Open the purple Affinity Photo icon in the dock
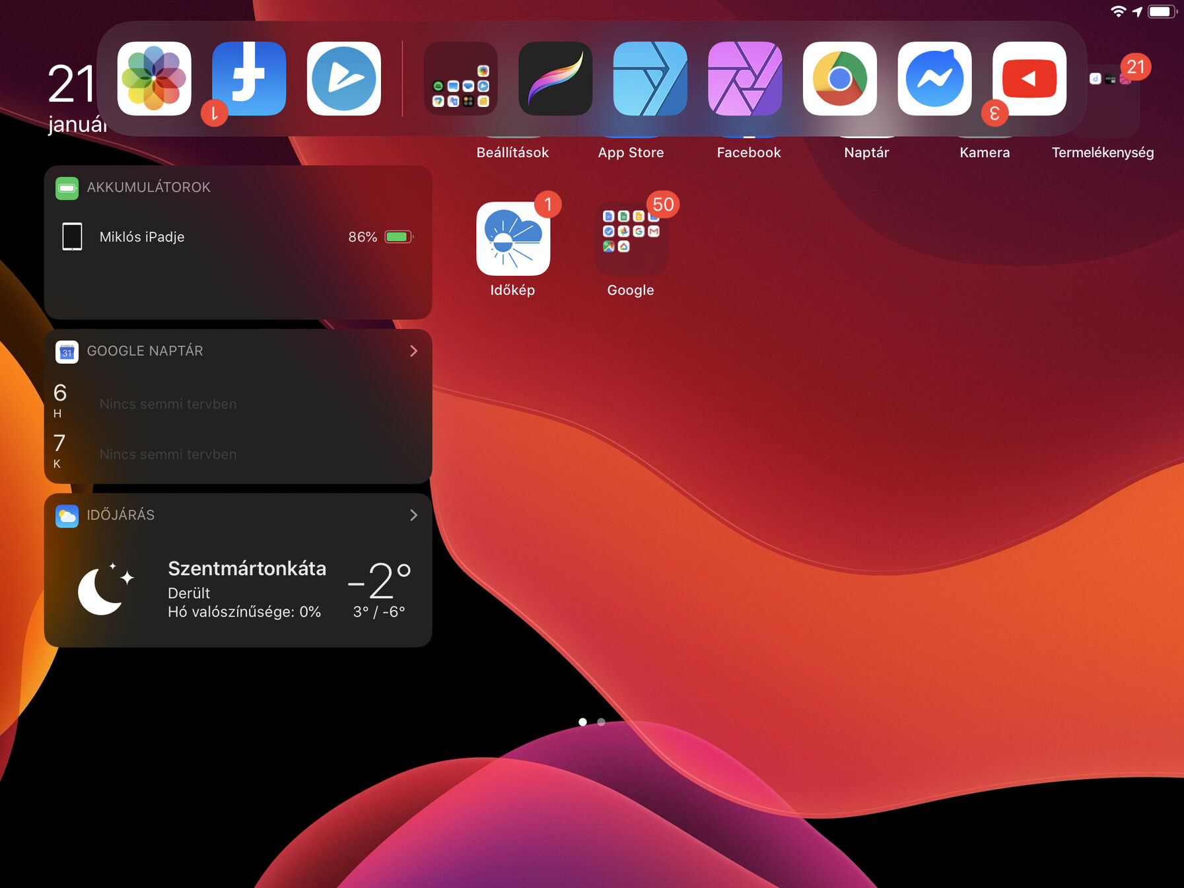The height and width of the screenshot is (888, 1184). [745, 79]
